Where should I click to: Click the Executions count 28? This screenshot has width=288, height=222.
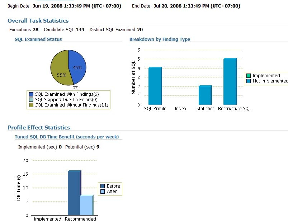click(36, 29)
